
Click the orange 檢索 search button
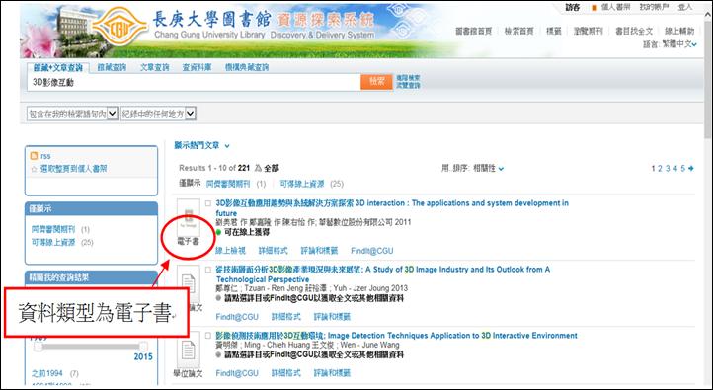[x=376, y=82]
